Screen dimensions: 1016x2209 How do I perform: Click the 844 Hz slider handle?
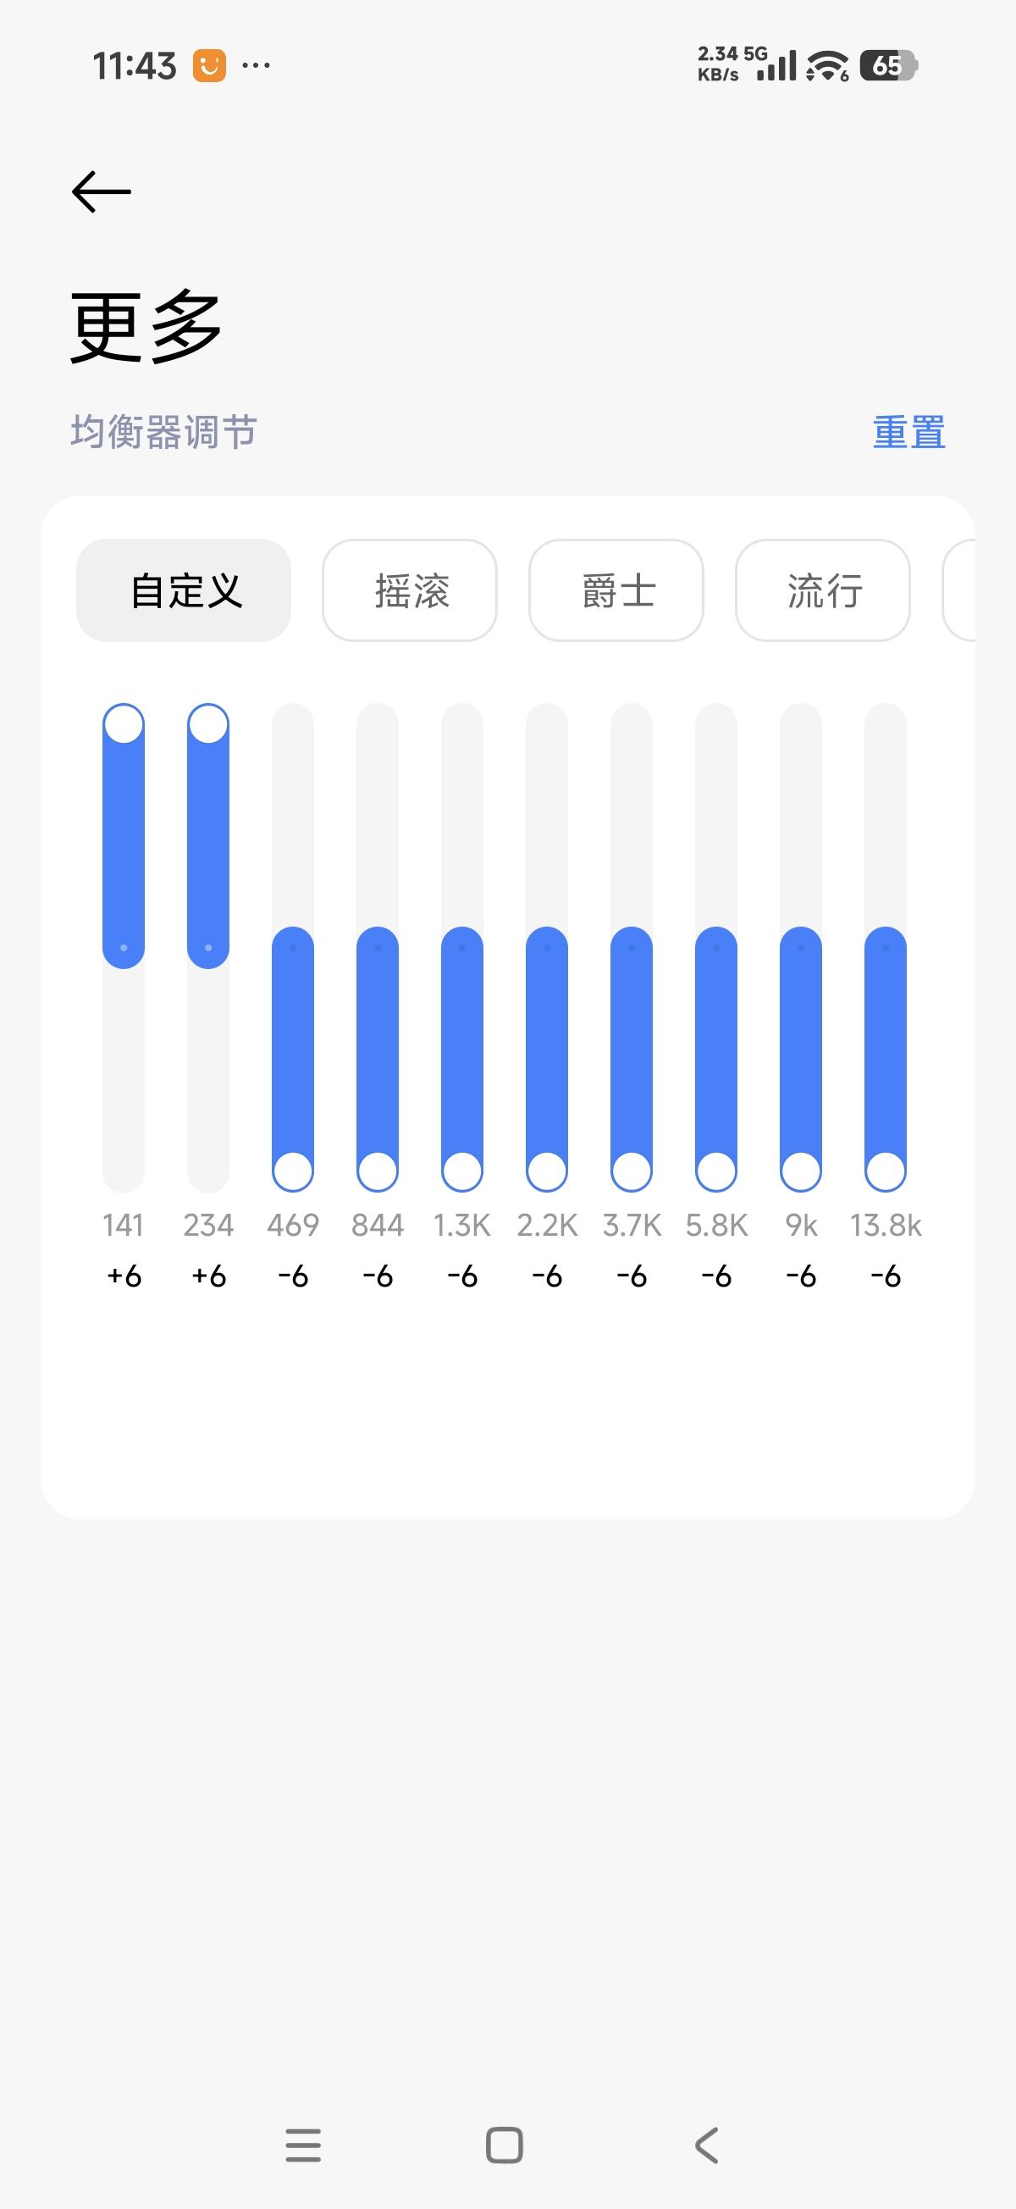click(x=378, y=1171)
